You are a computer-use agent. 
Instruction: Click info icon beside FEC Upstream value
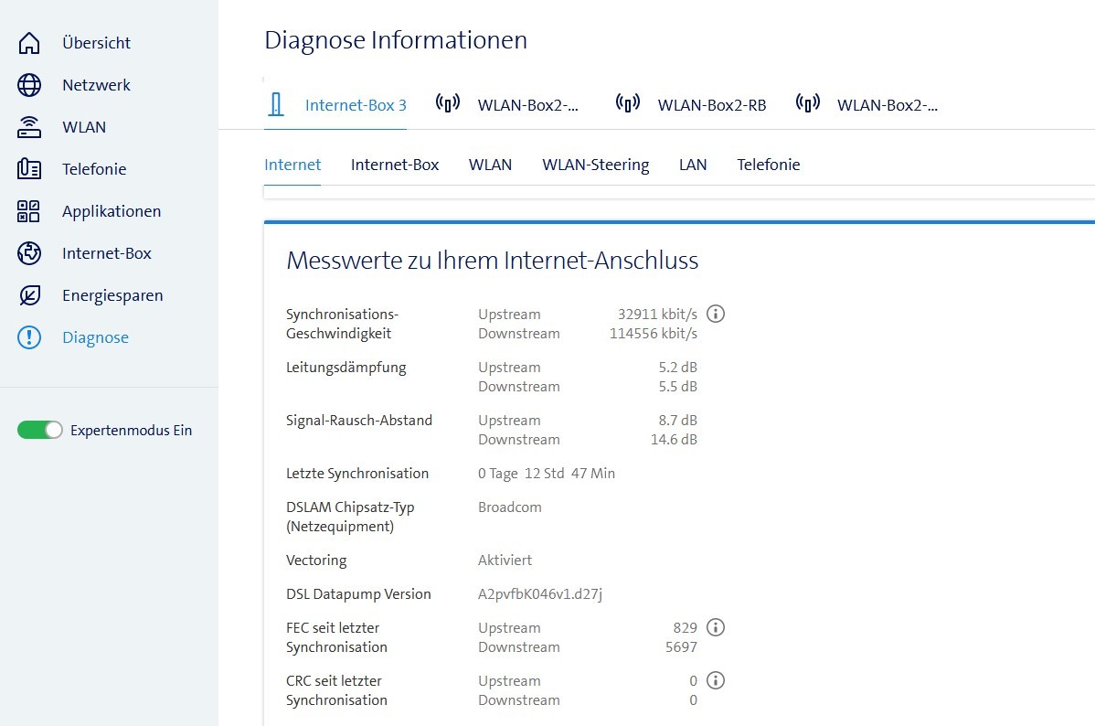(717, 627)
